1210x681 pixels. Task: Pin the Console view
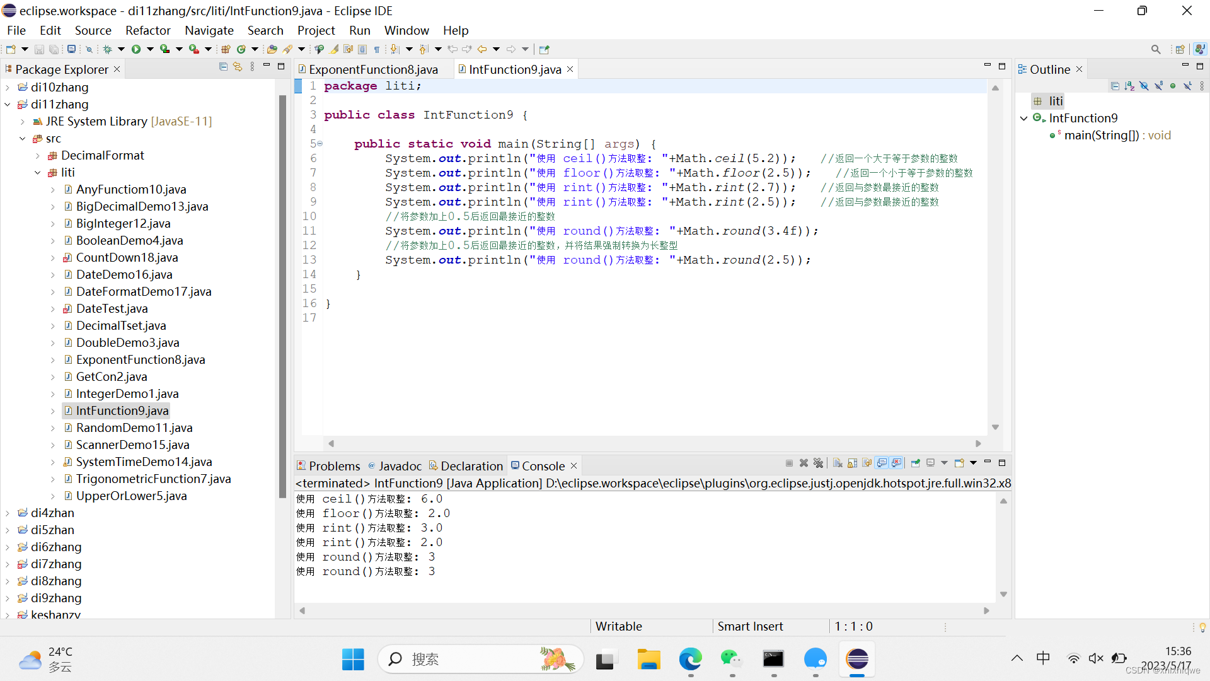915,463
